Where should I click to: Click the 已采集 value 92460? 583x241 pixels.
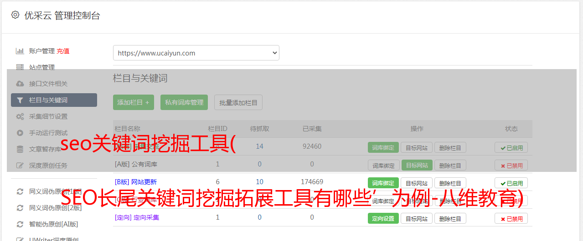click(x=312, y=146)
